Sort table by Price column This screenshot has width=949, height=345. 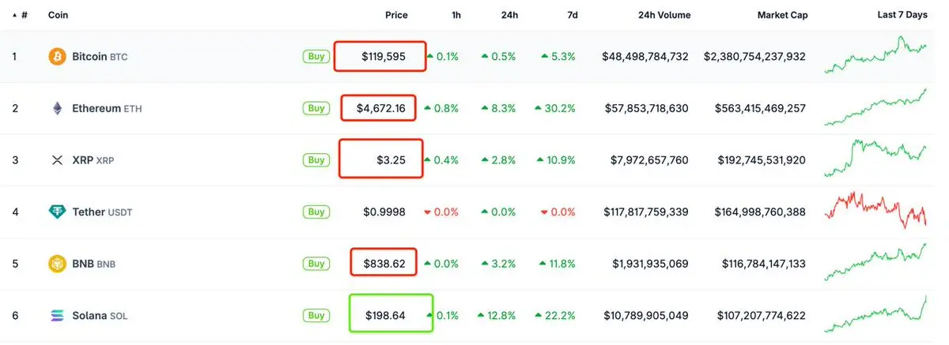[396, 15]
